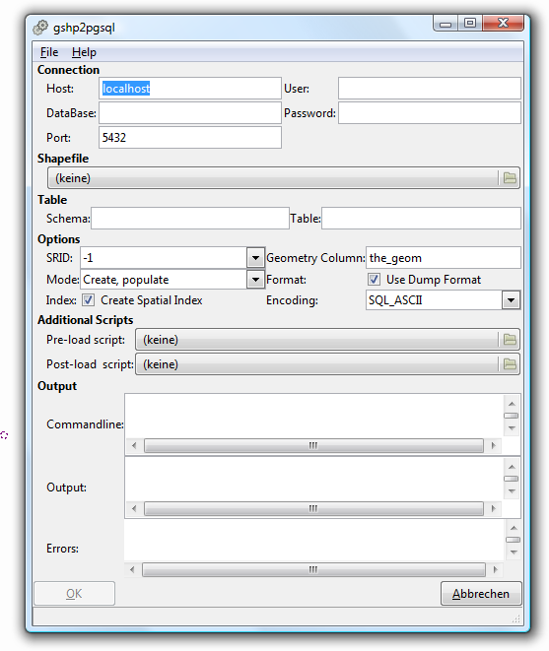
Task: Expand the Mode dropdown arrow
Action: (x=255, y=280)
